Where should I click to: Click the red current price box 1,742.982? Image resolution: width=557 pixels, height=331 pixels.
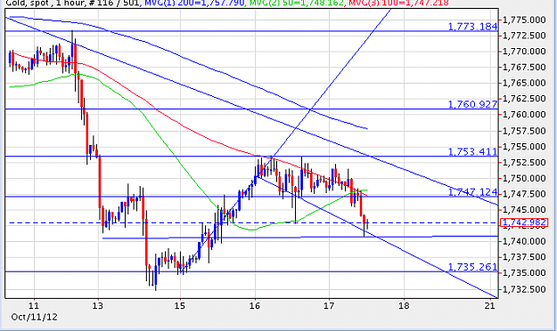tap(524, 222)
